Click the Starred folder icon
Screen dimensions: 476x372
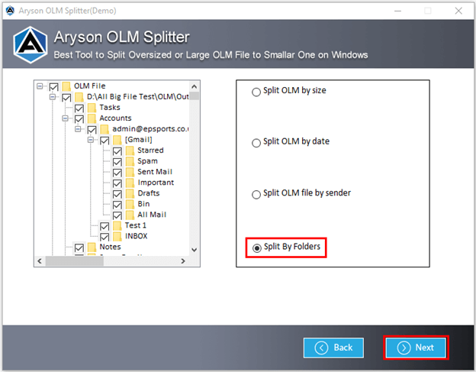[x=130, y=150]
